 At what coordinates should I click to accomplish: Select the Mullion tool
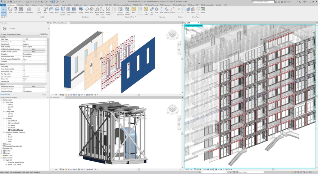(74, 10)
